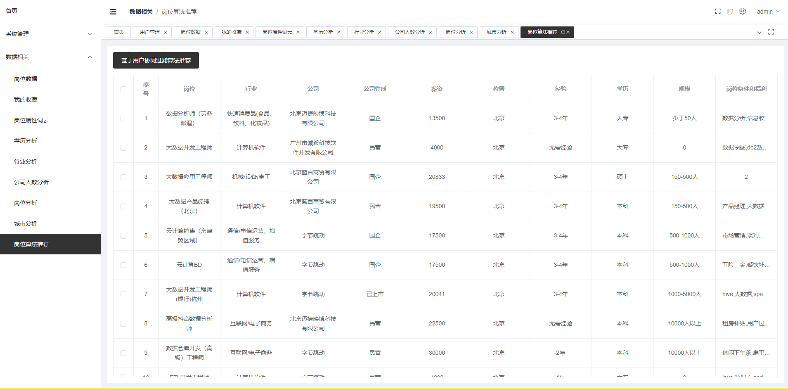This screenshot has width=788, height=389.
Task: Open 城市分析 in the sidebar
Action: pos(50,223)
